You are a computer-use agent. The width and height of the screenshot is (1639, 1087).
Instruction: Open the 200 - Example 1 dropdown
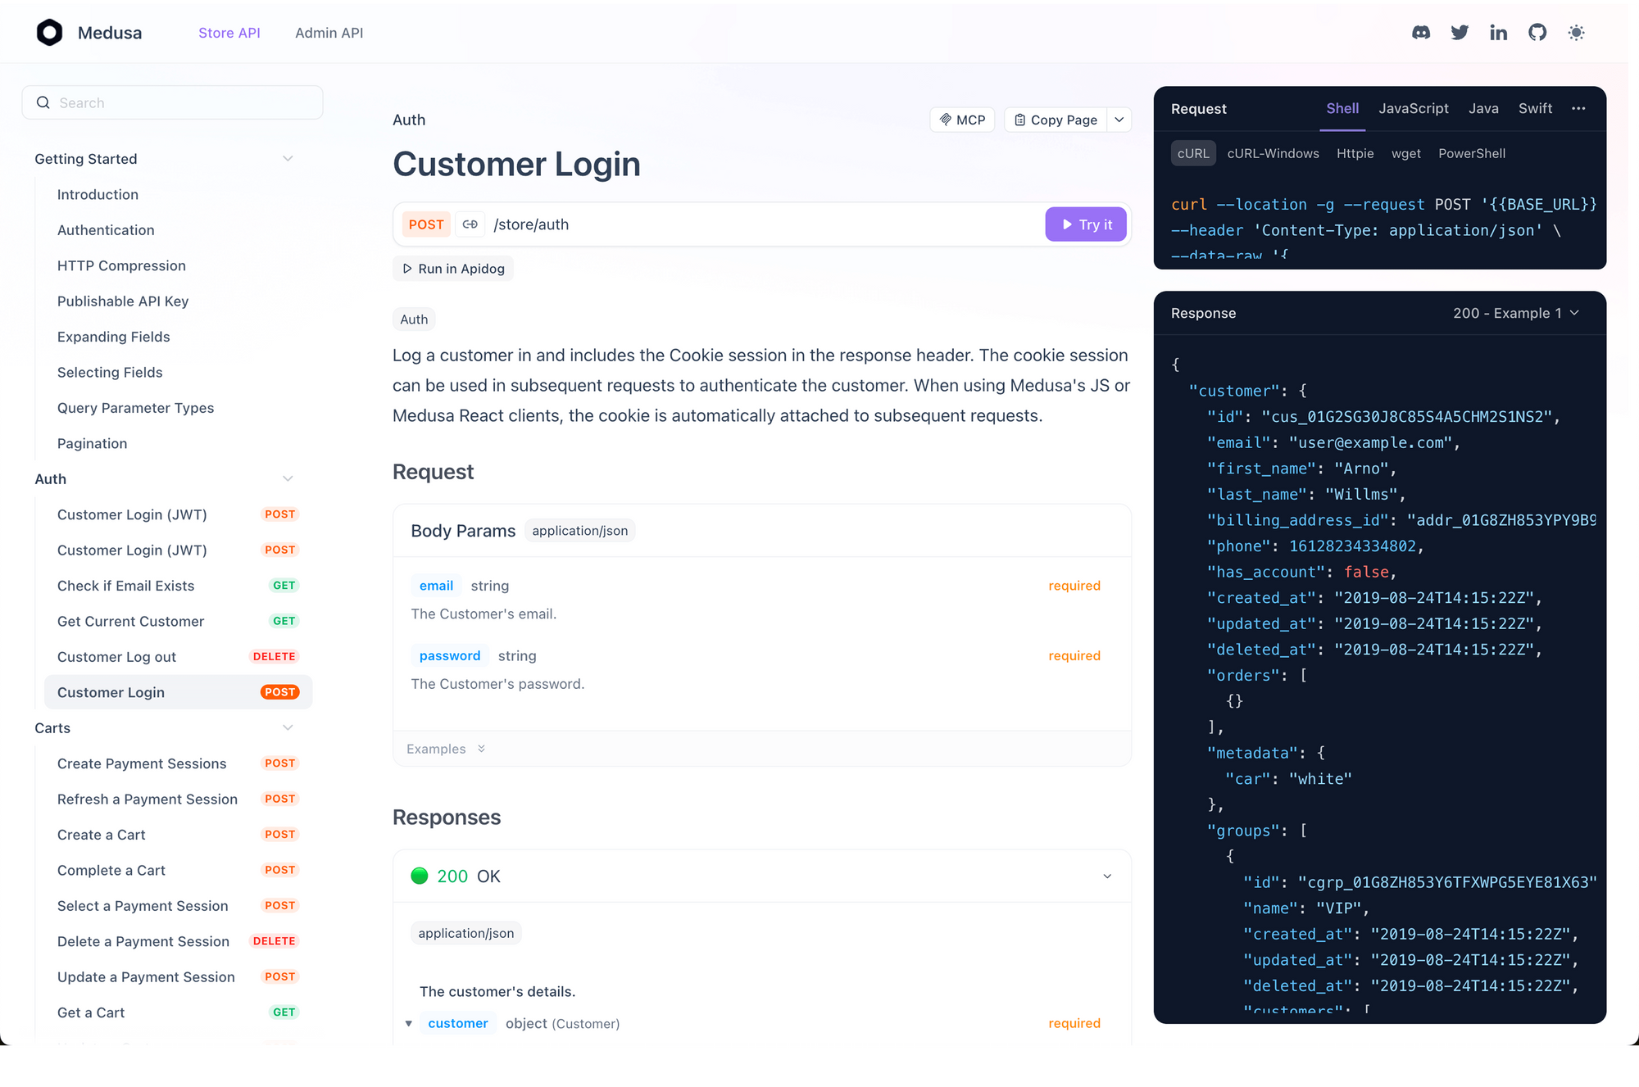pos(1515,313)
